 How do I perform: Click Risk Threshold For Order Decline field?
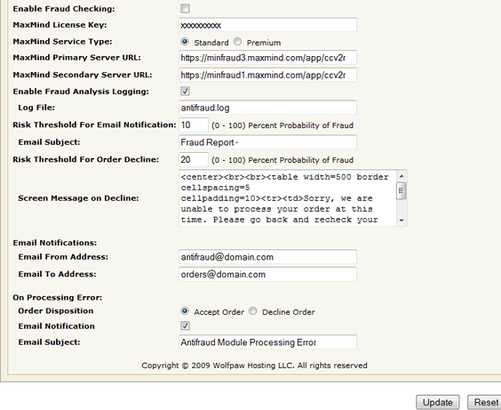pyautogui.click(x=194, y=159)
